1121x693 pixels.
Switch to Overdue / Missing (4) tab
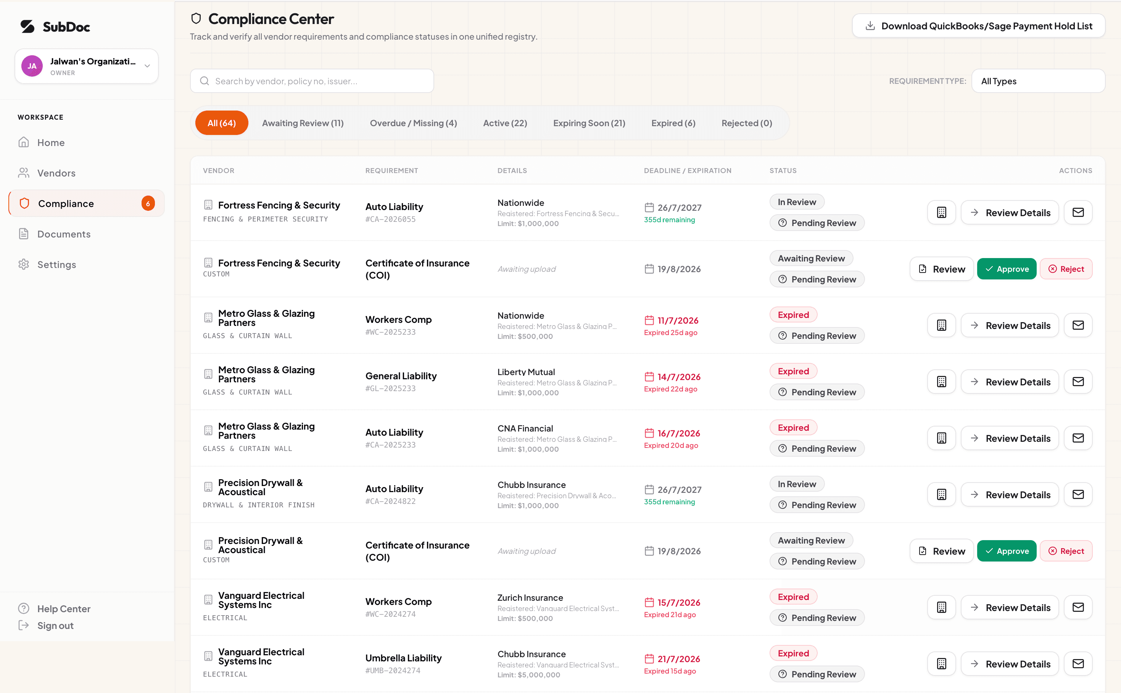point(413,123)
